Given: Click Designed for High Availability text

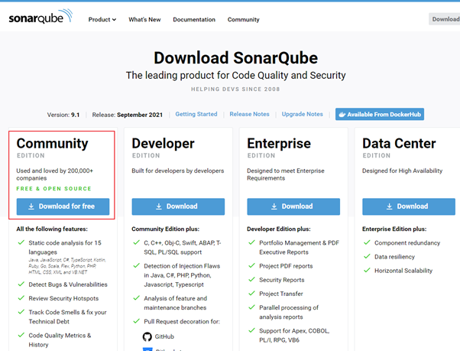Looking at the screenshot, I should (402, 171).
